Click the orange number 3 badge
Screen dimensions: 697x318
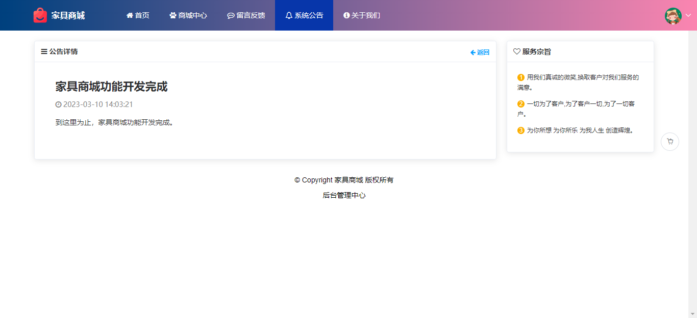tap(520, 130)
